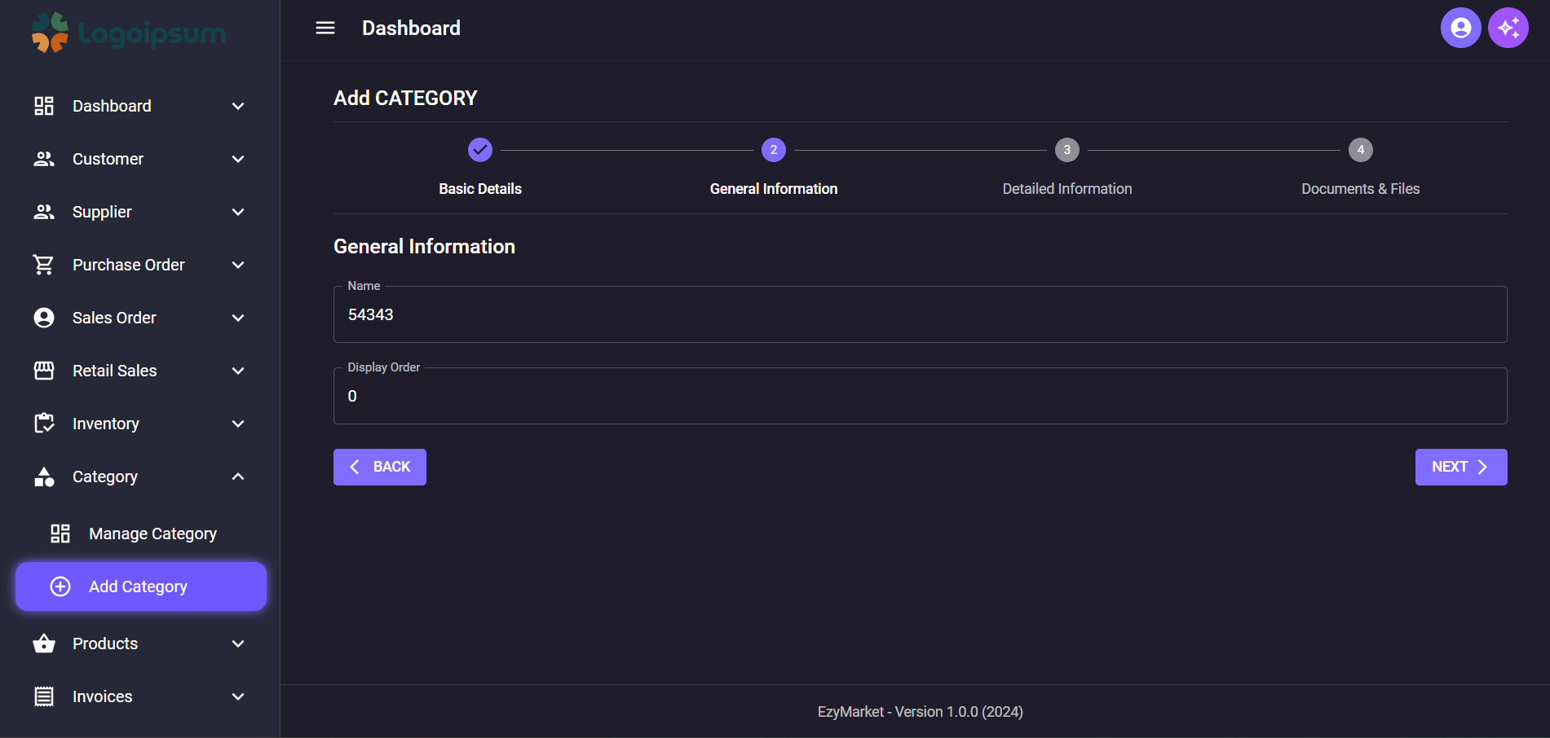Image resolution: width=1550 pixels, height=738 pixels.
Task: Click the Add CATEGORY page heading
Action: (405, 98)
